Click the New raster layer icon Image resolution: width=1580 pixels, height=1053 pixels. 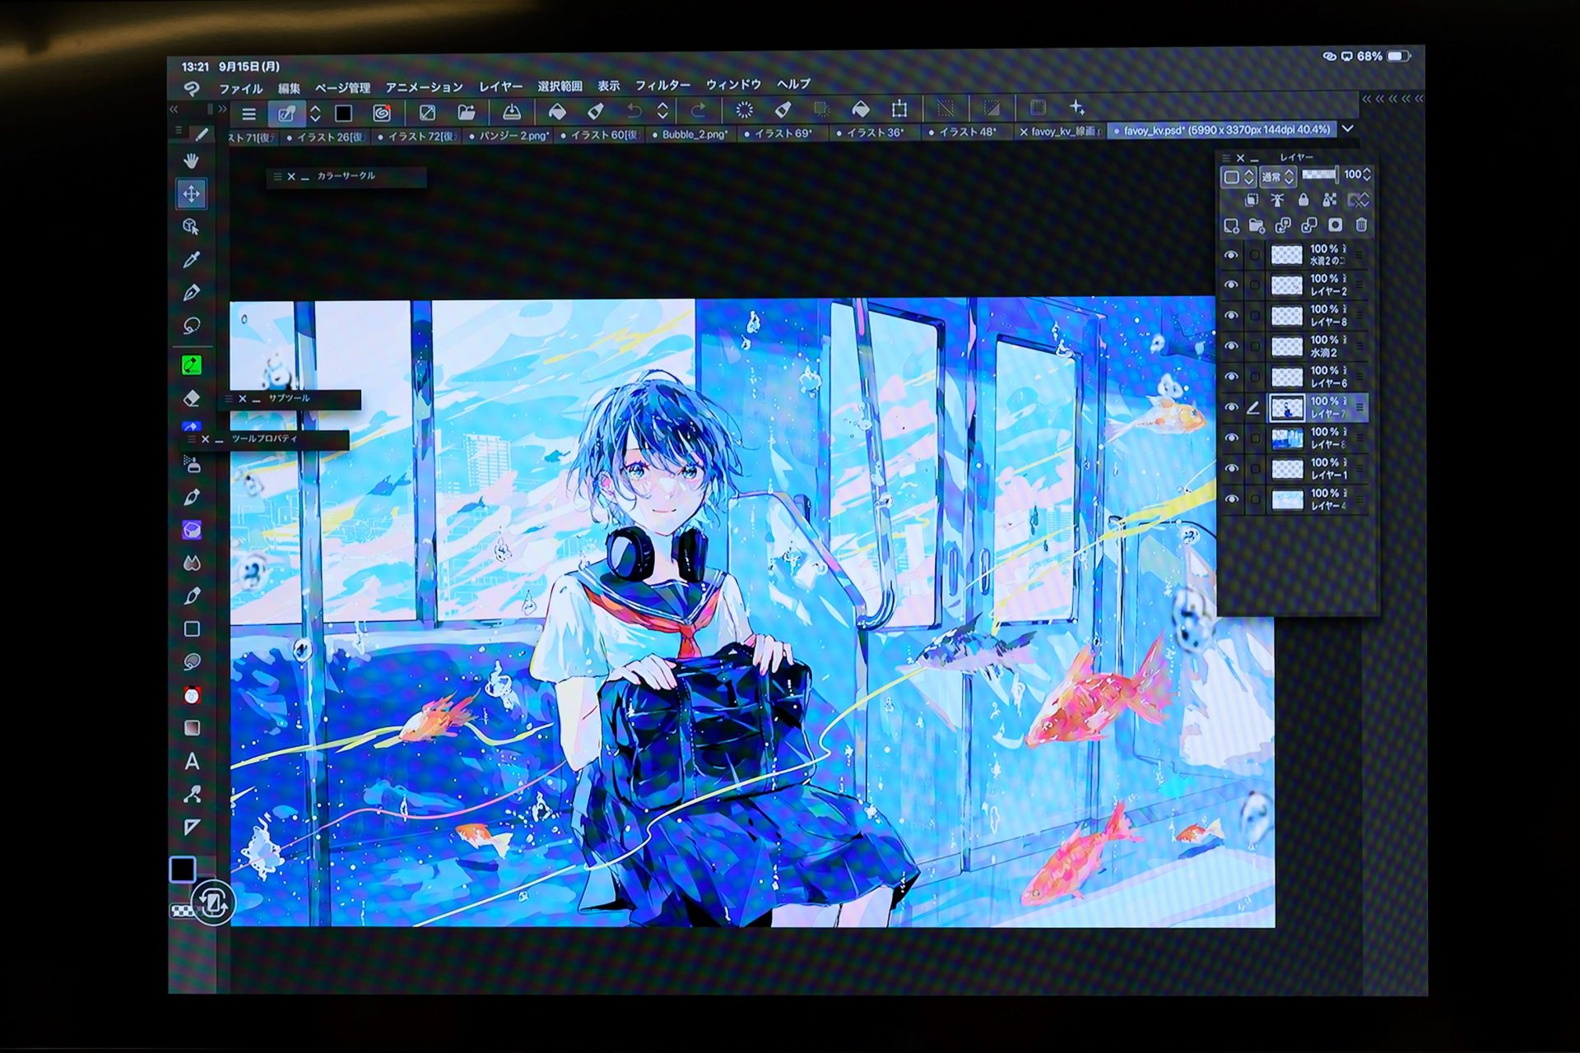click(1231, 225)
